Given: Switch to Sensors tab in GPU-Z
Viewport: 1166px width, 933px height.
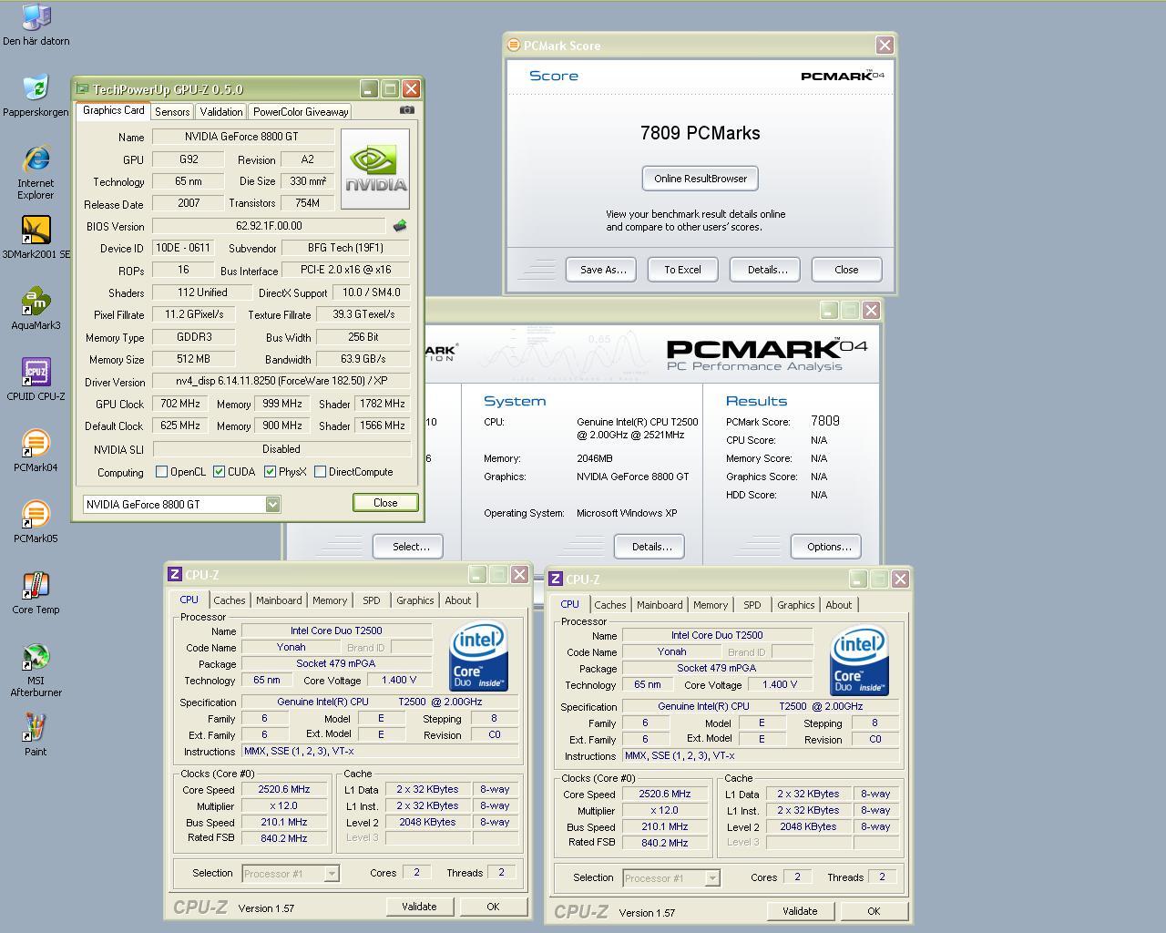Looking at the screenshot, I should point(172,112).
